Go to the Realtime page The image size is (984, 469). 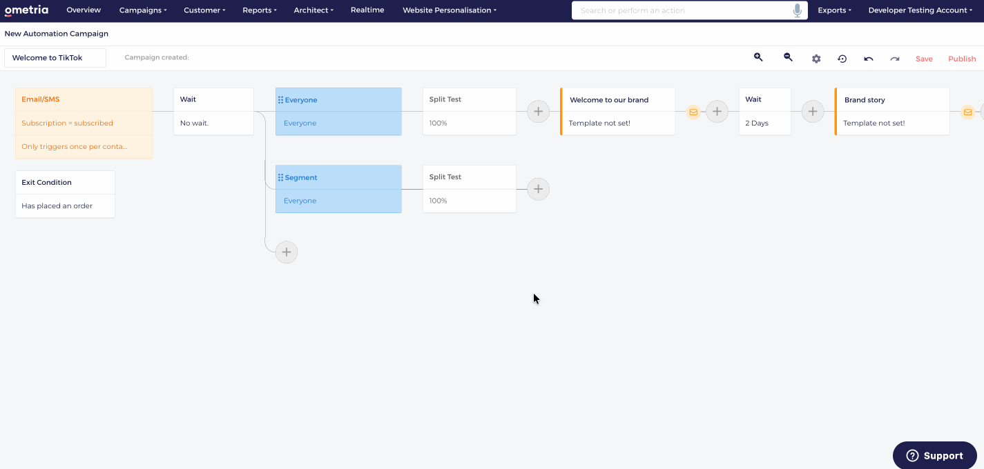click(x=367, y=10)
